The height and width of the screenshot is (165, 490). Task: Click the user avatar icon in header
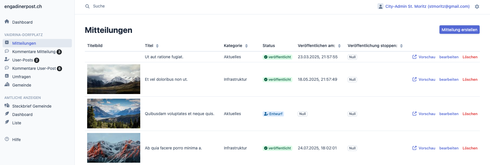(380, 6)
